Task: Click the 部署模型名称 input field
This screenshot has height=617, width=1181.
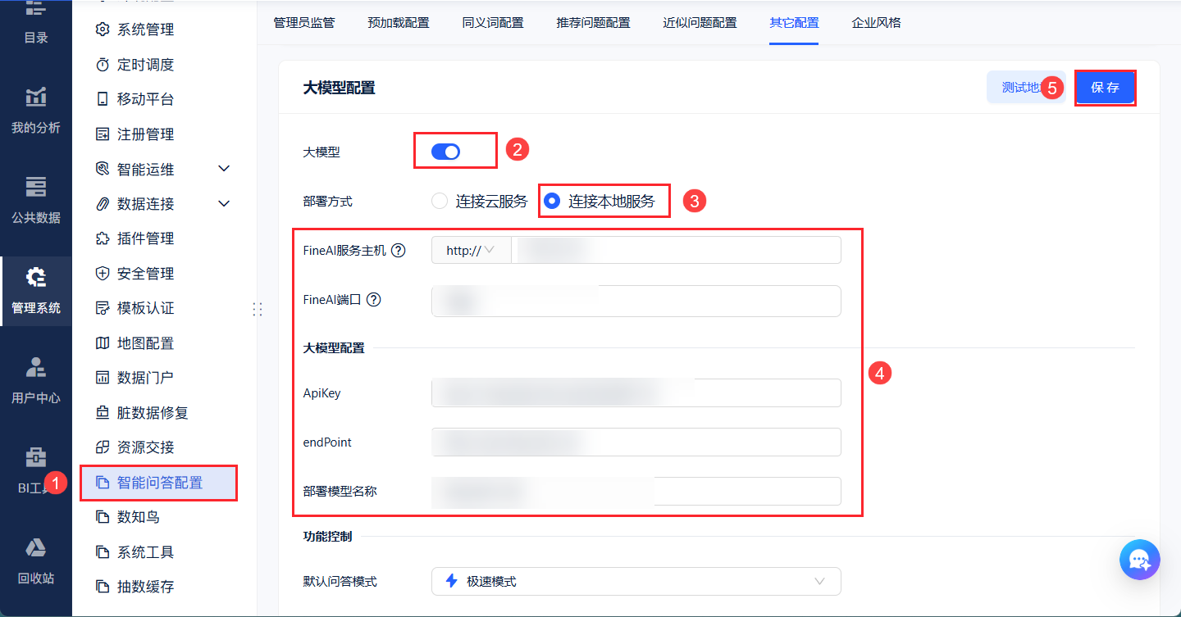Action: click(x=636, y=491)
